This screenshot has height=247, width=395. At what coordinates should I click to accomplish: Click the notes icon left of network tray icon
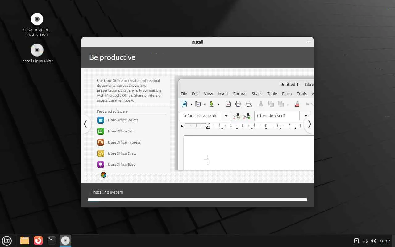tap(356, 241)
